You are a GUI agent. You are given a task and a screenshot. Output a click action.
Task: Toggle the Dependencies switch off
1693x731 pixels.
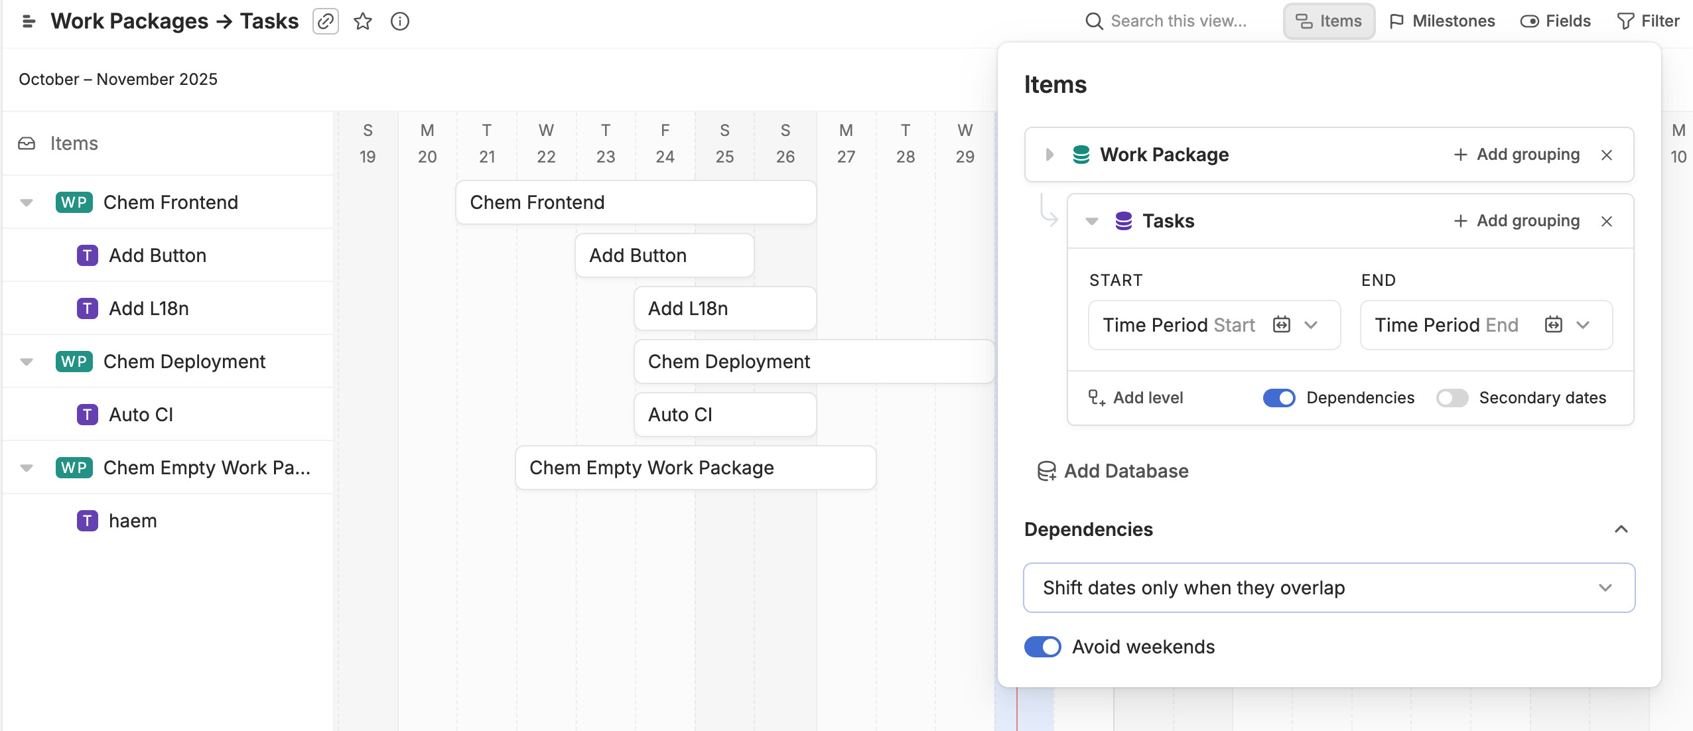coord(1279,397)
